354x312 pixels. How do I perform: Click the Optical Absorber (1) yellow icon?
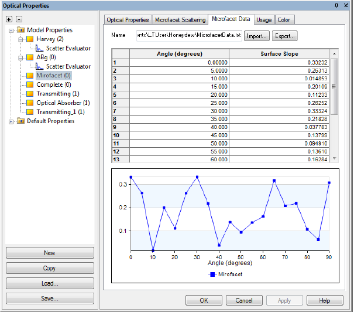point(30,103)
